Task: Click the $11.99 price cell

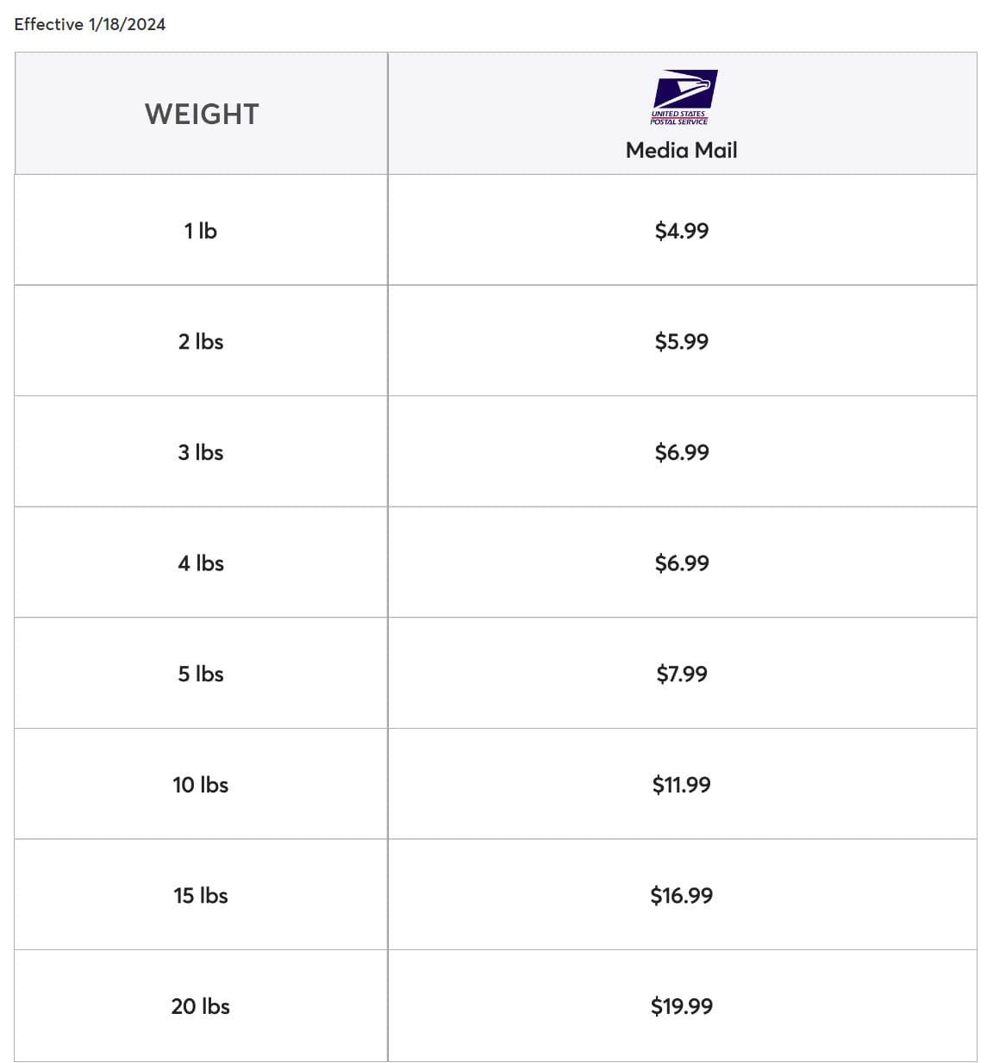Action: [681, 785]
